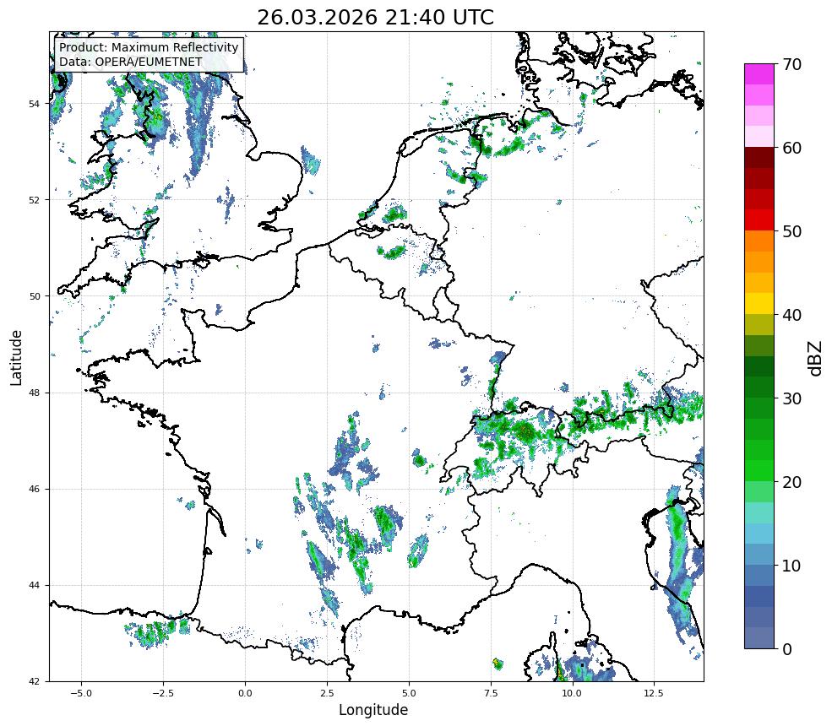Click the slate-blue colorbar segment above 0
Screen dimensions: 832x726
[x=759, y=638]
